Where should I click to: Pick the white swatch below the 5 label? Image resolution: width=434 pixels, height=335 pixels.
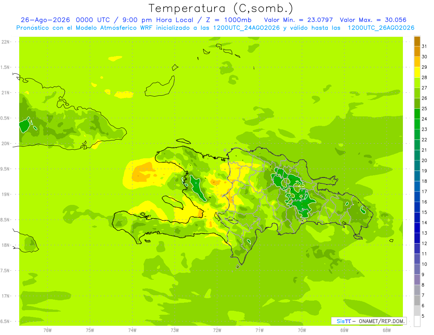point(417,321)
